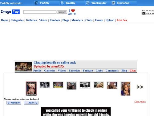This screenshot has width=154, height=116.
Task: Open Random in main navigation
Action: coord(55,20)
